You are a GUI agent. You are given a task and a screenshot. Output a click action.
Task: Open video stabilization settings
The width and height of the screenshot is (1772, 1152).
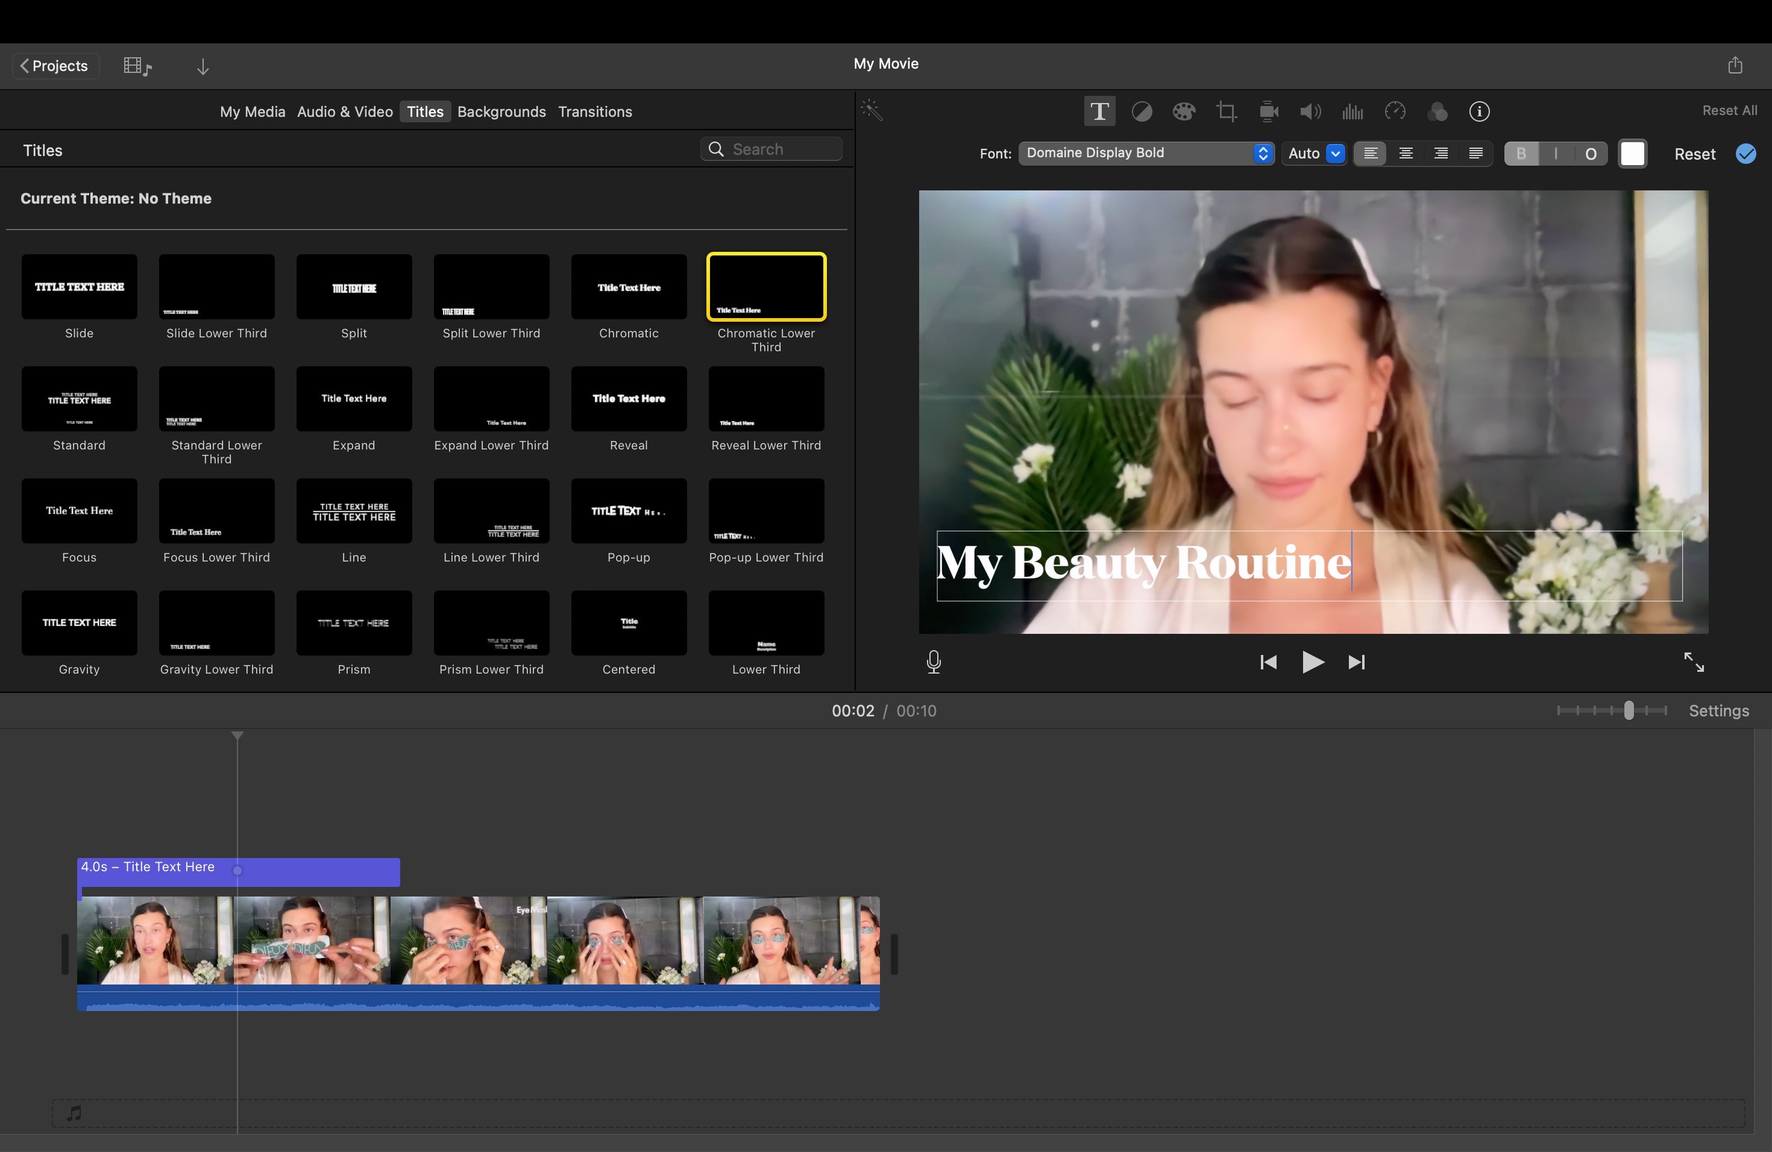1268,111
